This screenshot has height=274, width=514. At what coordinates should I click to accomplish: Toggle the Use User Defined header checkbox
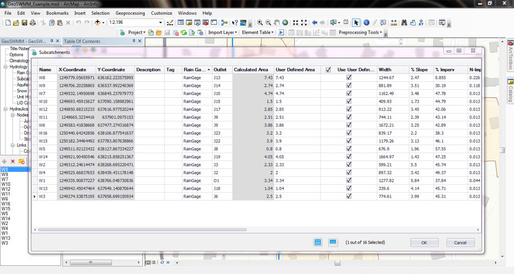[328, 70]
